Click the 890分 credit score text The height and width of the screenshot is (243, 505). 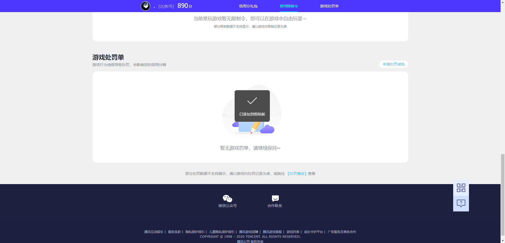pos(185,6)
